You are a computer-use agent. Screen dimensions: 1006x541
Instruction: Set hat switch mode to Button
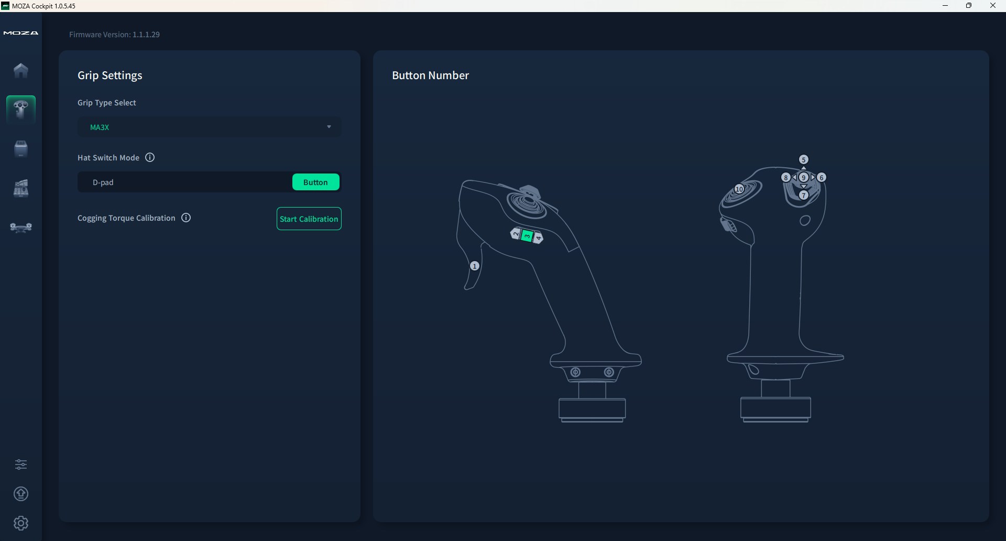pyautogui.click(x=315, y=182)
